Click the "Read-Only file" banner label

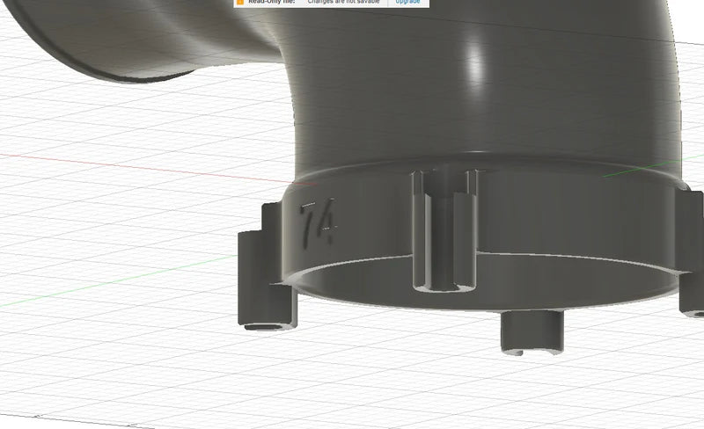click(x=270, y=3)
